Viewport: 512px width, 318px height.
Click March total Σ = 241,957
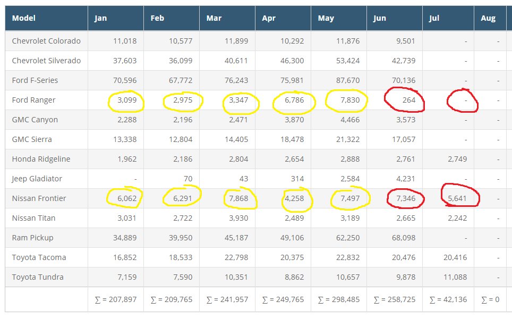227,300
